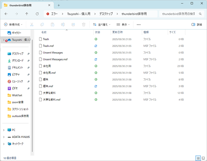Click the thunderbird保存用 search box

coord(178,14)
